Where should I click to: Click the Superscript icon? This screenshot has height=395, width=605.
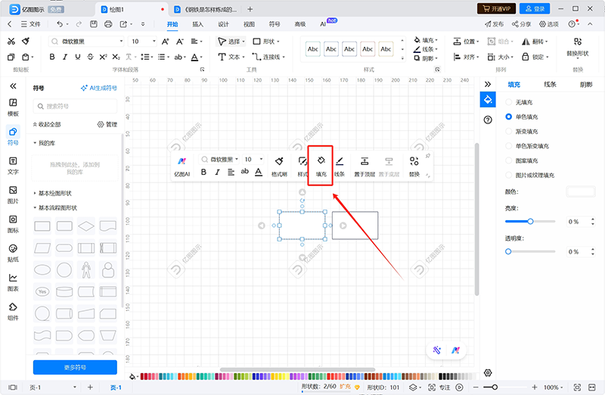[x=103, y=58]
